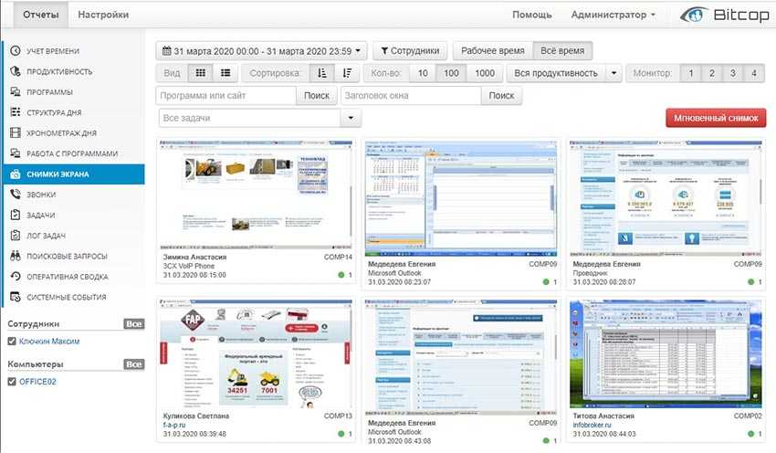Expand the Все задачи combo box

pyautogui.click(x=351, y=118)
